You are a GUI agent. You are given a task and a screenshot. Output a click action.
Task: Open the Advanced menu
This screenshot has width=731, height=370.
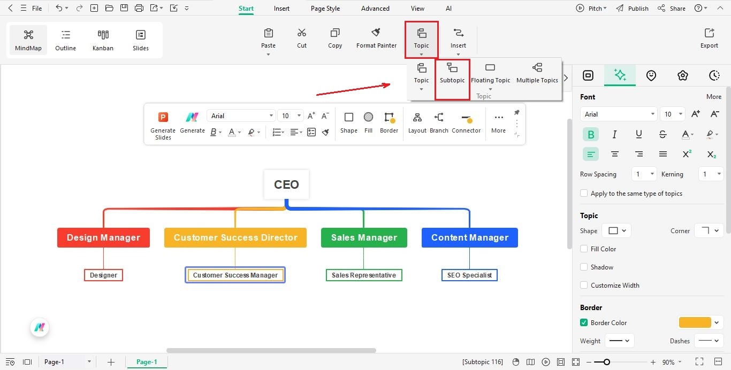coord(375,8)
